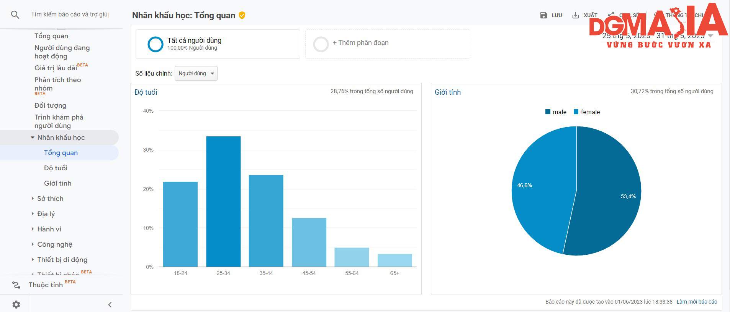Focus the Tìm kiếm báo cáo search field
Screen dimensions: 730x312
[70, 15]
